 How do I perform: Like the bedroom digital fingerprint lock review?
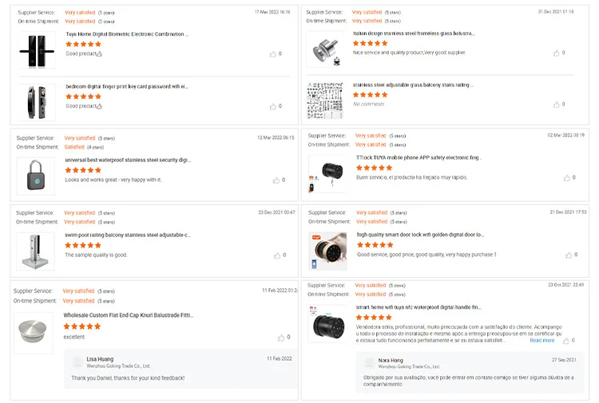(x=272, y=106)
